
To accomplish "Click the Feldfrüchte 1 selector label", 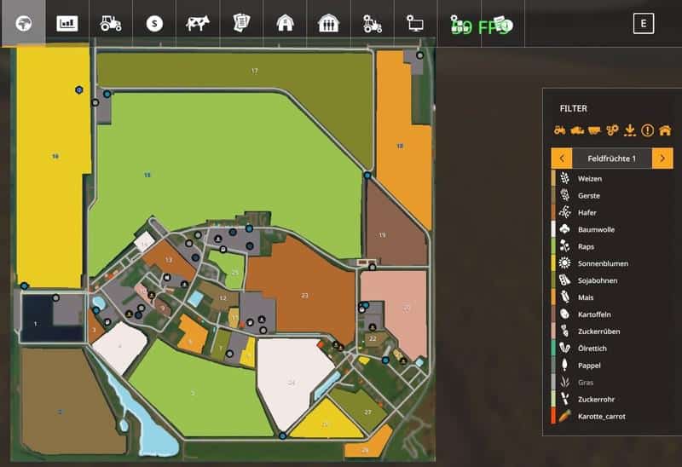I will [x=612, y=159].
